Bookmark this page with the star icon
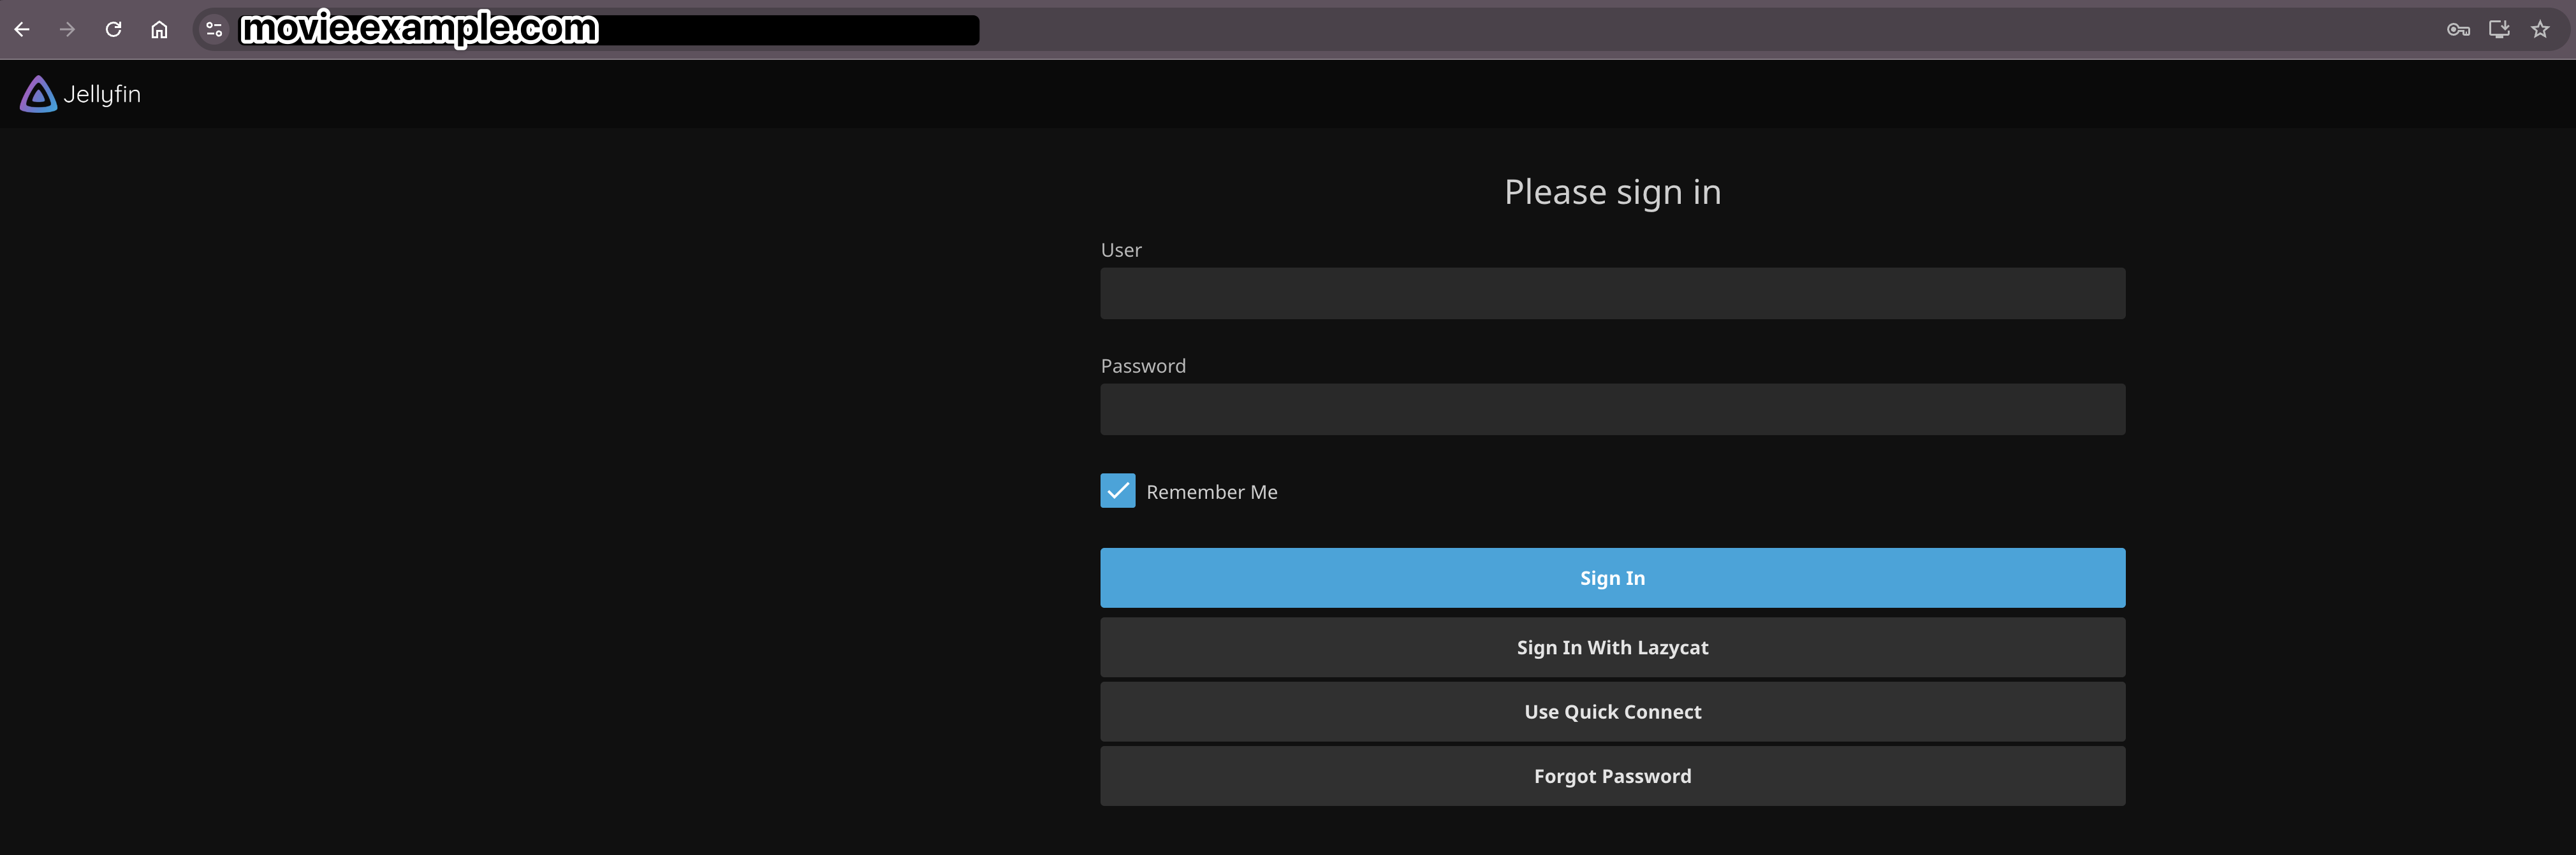 (2540, 29)
